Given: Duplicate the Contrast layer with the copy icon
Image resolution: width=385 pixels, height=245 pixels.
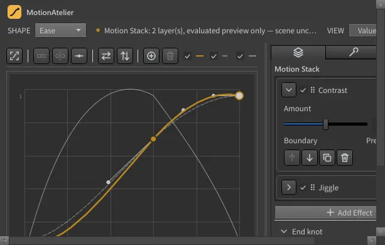Looking at the screenshot, I should [x=327, y=158].
